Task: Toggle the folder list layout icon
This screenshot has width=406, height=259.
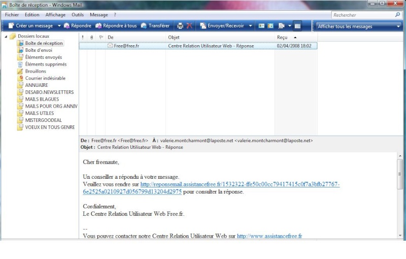Action: coord(297,26)
